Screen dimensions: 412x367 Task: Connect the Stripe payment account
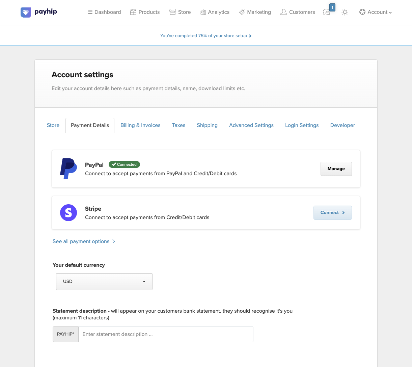333,213
